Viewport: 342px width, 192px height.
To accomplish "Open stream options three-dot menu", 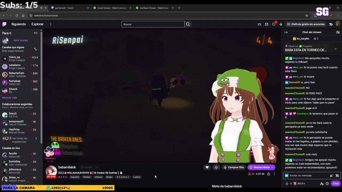I will tap(274, 174).
